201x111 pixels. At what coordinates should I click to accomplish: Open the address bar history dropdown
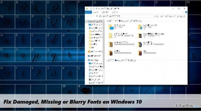(x=154, y=16)
